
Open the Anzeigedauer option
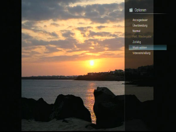140,20
